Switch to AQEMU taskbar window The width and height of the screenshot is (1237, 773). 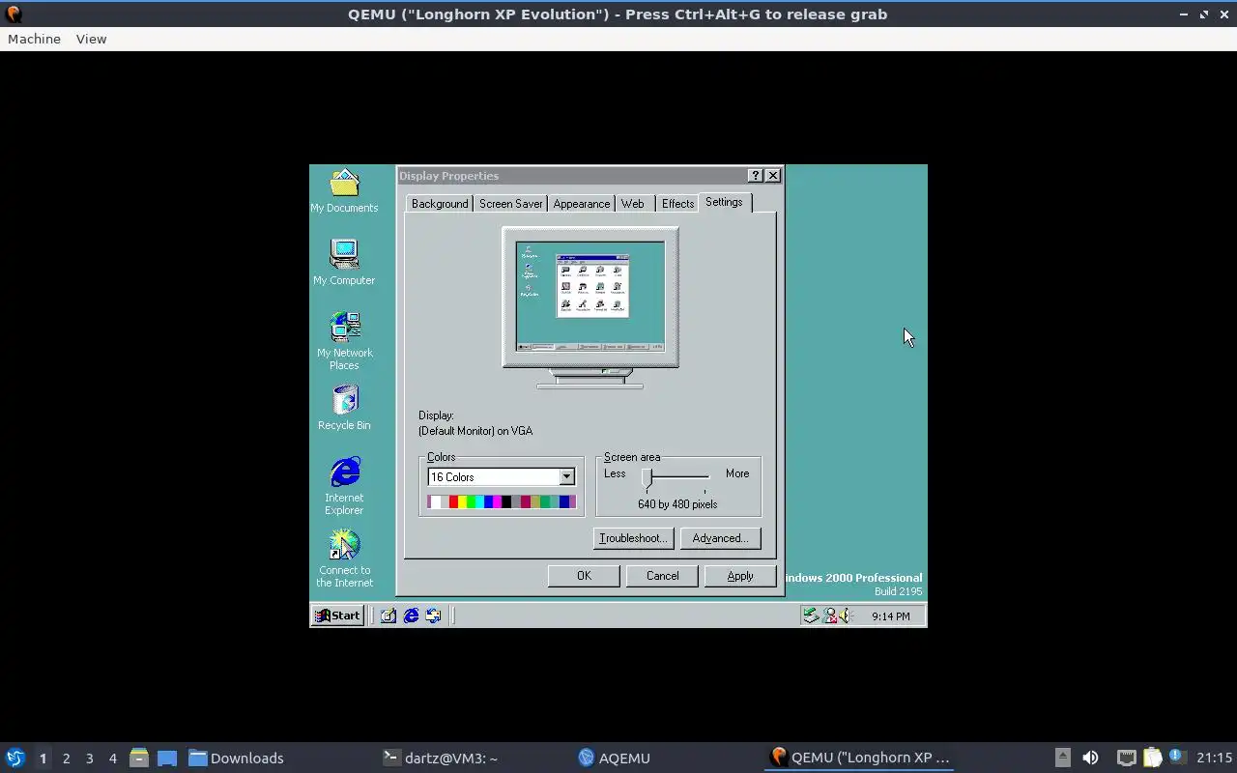615,758
